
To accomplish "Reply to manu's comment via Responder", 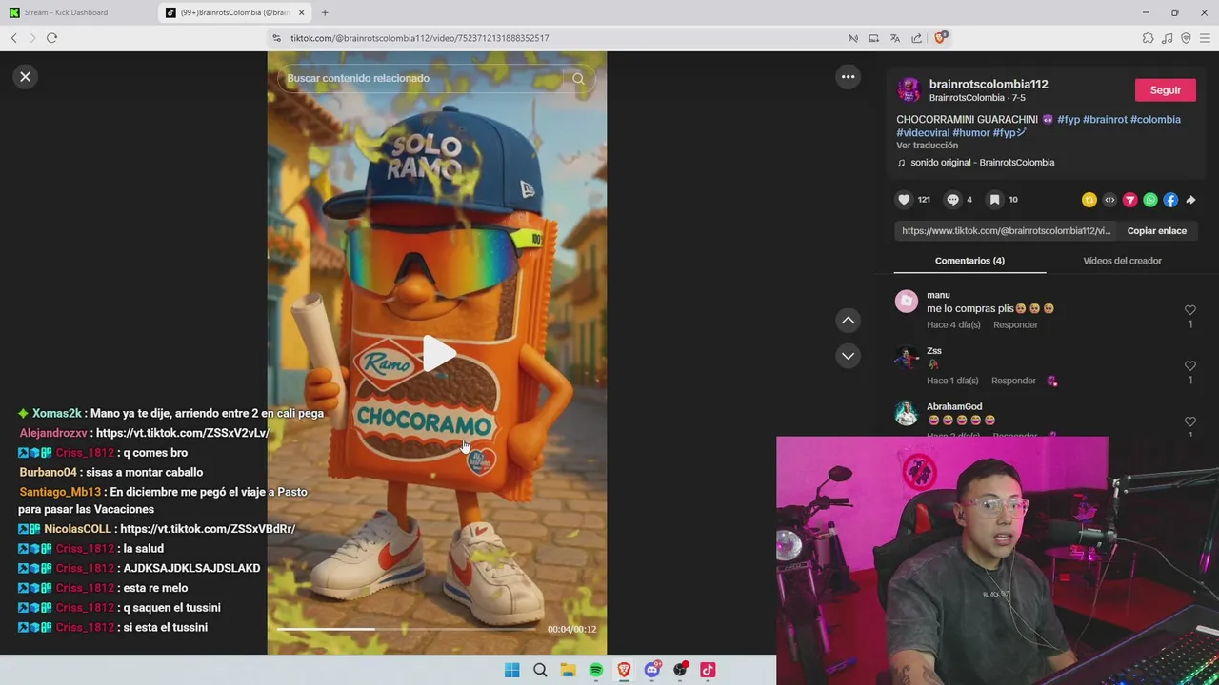I will click(x=1015, y=325).
